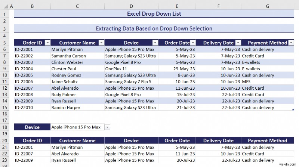Open the Delivery Date filter dropdown

click(238, 43)
